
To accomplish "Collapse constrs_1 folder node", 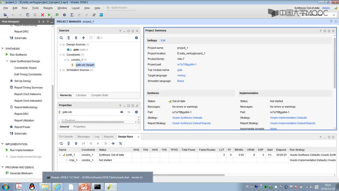I will click(65, 60).
